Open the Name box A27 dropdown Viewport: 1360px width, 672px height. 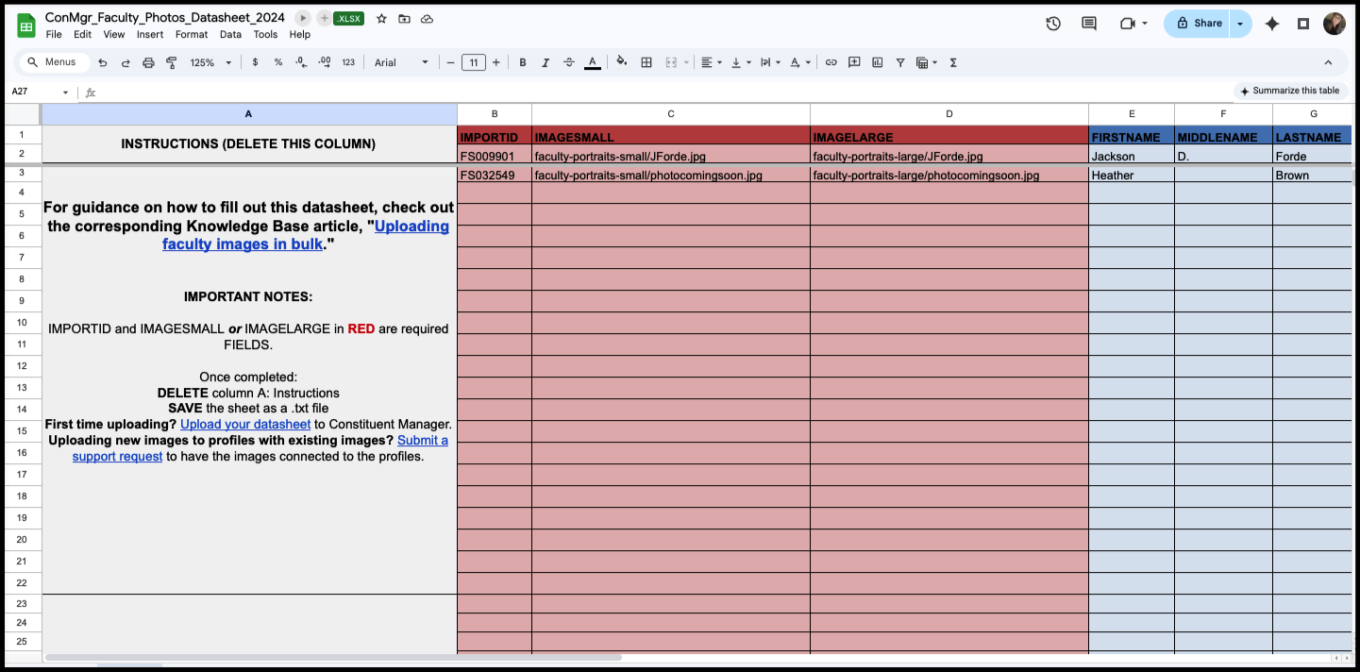(x=65, y=92)
